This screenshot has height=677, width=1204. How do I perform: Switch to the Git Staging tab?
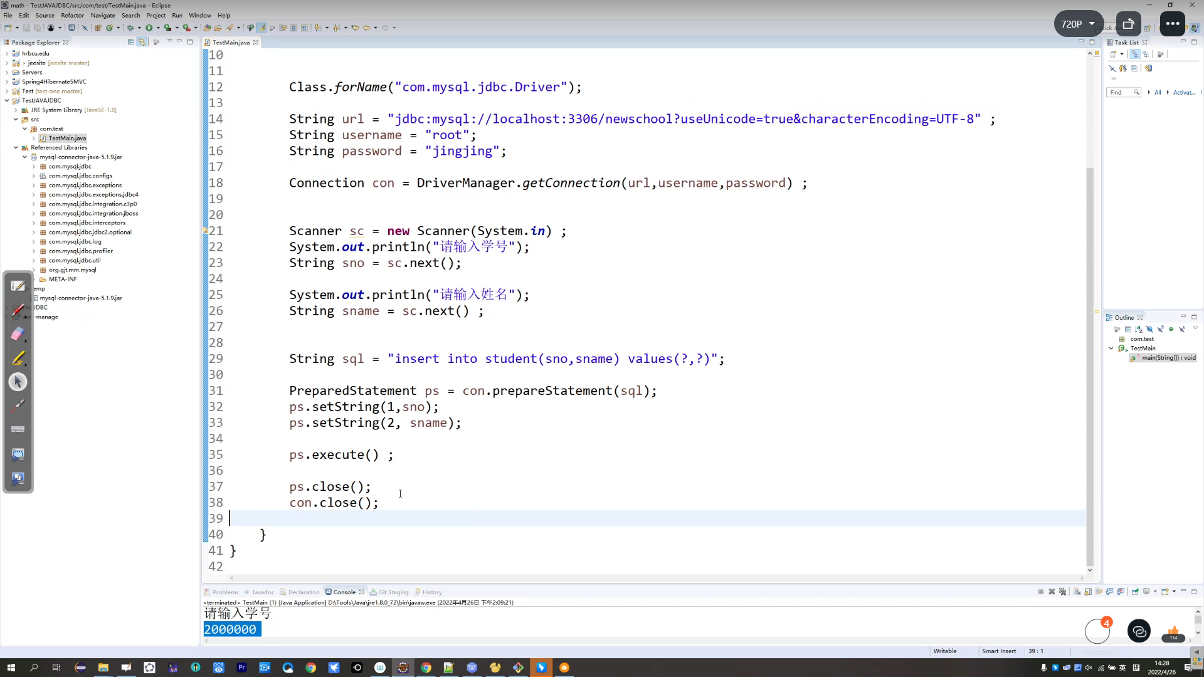tap(389, 592)
